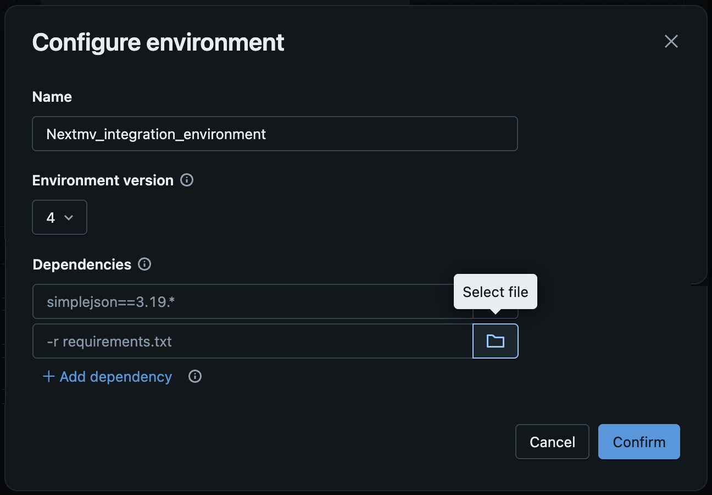Click the Select file tooltip

pos(495,291)
